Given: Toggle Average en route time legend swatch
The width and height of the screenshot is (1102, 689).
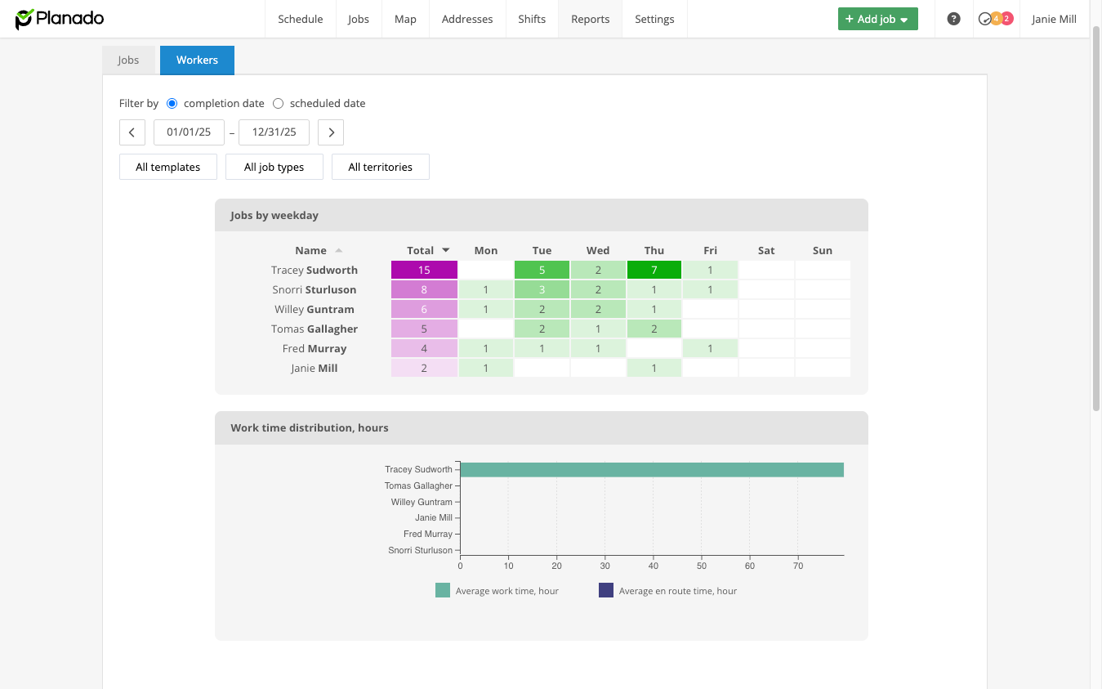Looking at the screenshot, I should (x=606, y=590).
